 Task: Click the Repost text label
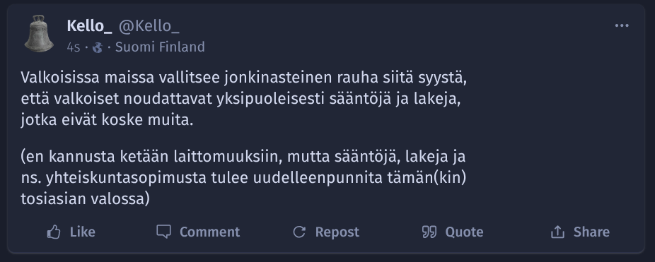point(337,232)
